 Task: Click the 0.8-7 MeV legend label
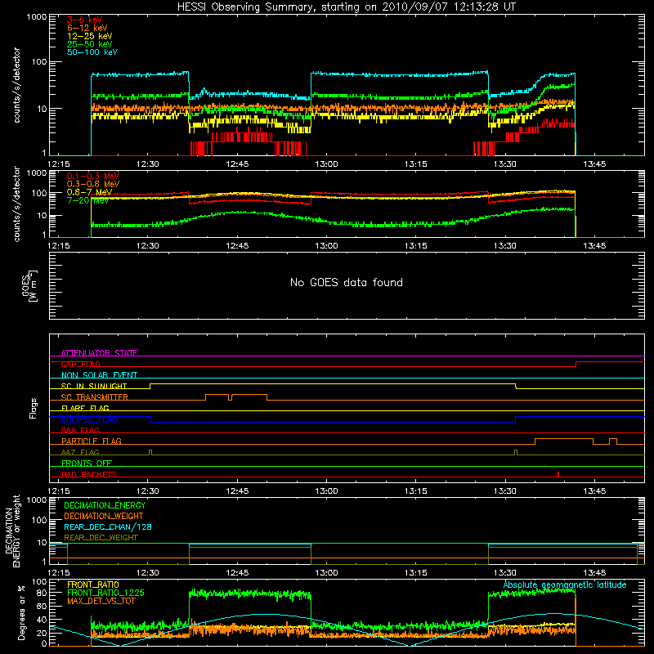(x=89, y=192)
